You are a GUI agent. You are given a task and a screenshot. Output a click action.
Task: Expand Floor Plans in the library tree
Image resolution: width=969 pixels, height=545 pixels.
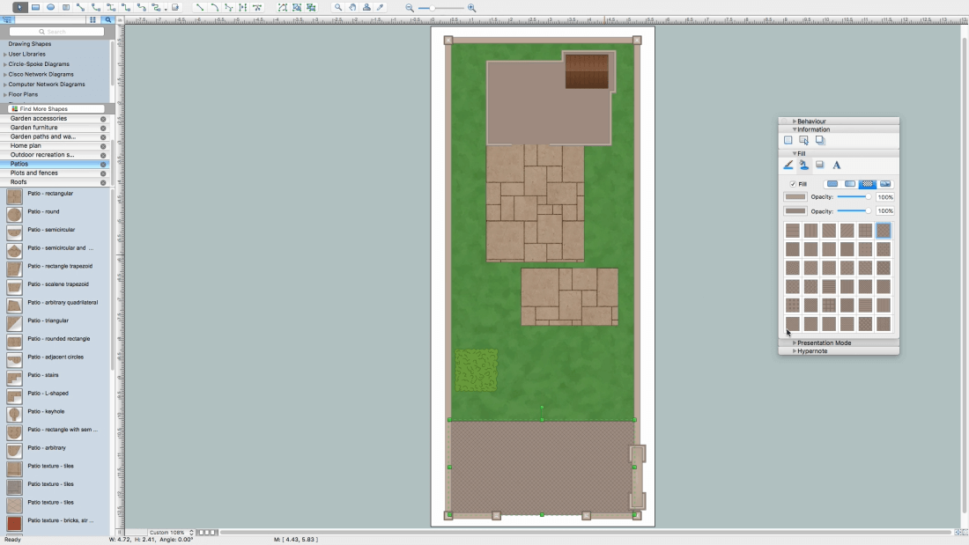[x=23, y=94]
